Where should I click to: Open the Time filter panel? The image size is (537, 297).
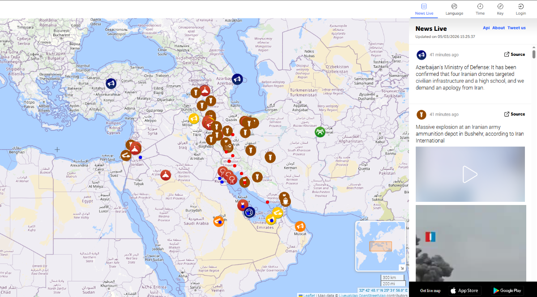click(x=480, y=9)
